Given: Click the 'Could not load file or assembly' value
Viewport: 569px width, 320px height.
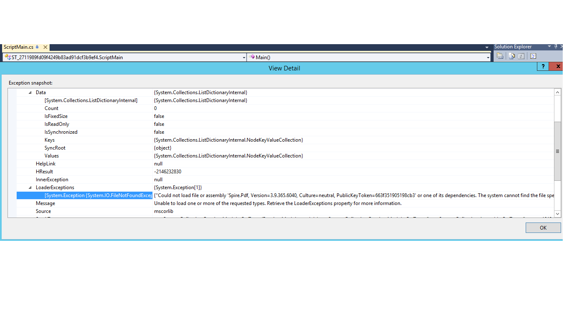Looking at the screenshot, I should click(x=354, y=195).
